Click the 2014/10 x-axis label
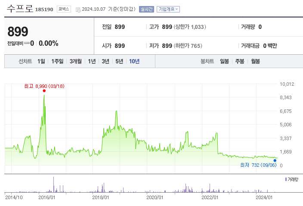The width and height of the screenshot is (303, 206). 14,197
